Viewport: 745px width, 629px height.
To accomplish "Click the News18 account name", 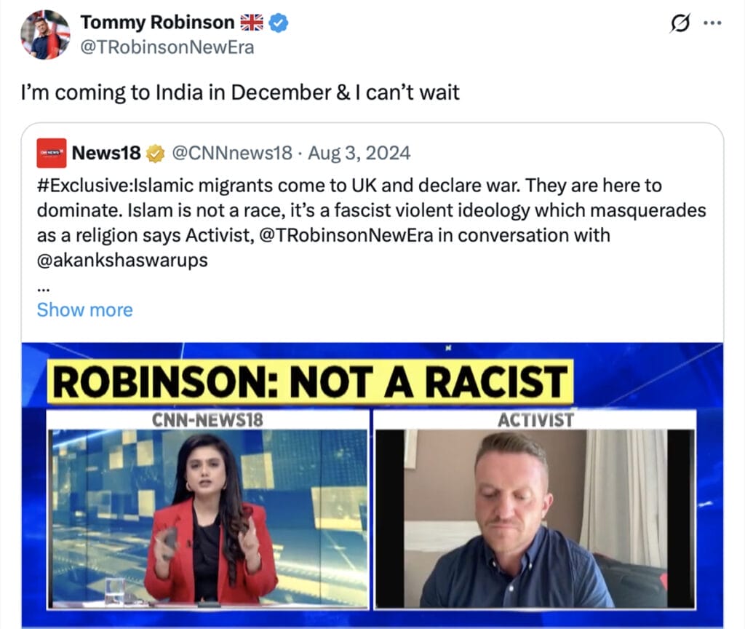I will [x=106, y=153].
